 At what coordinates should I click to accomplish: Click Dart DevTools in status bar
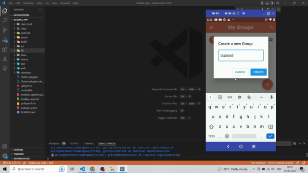(258, 163)
